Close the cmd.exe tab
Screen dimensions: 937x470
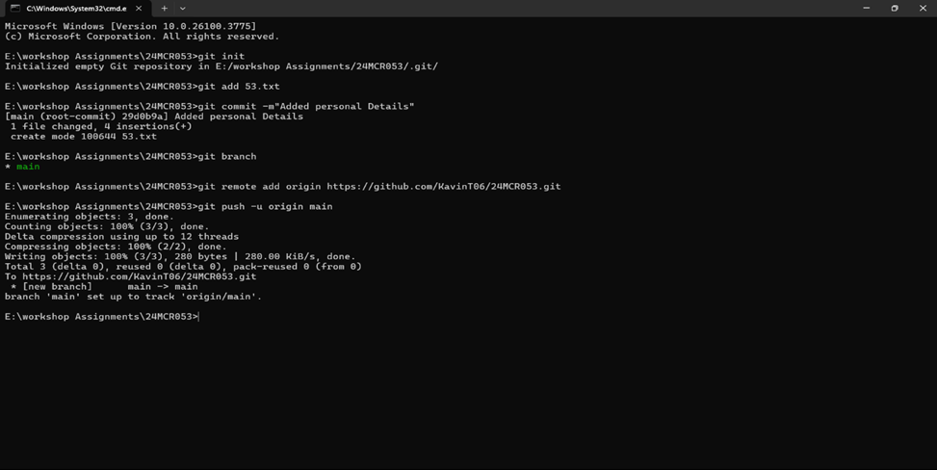(x=139, y=9)
